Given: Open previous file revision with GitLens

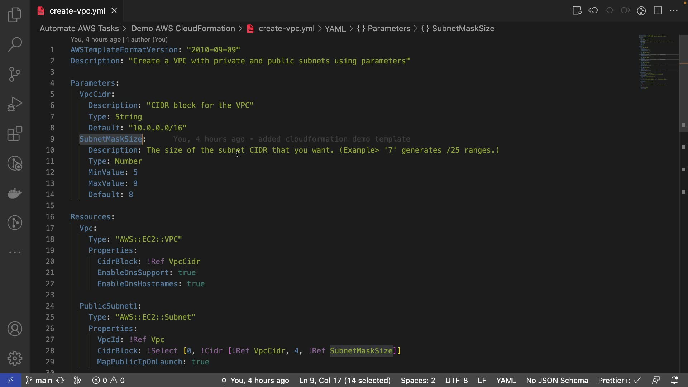Looking at the screenshot, I should [593, 11].
